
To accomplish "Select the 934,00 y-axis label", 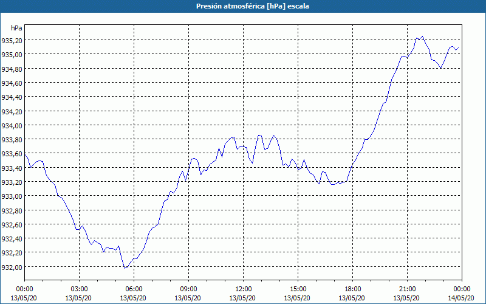I will click(x=12, y=126).
